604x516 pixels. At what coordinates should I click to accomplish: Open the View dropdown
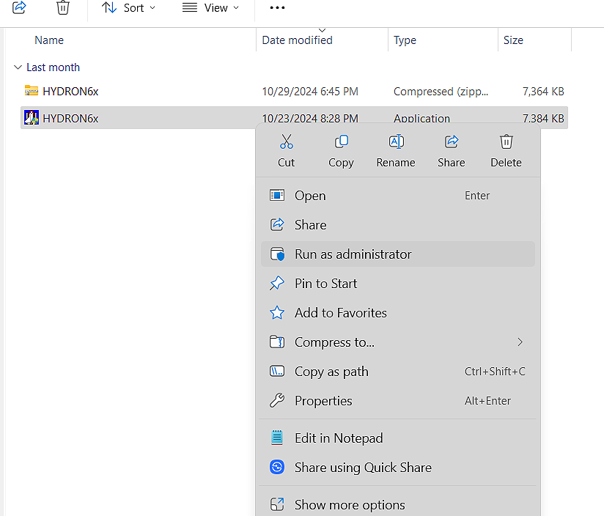pos(211,8)
